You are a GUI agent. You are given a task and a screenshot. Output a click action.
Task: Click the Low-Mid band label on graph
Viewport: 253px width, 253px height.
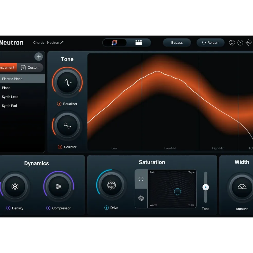point(170,148)
